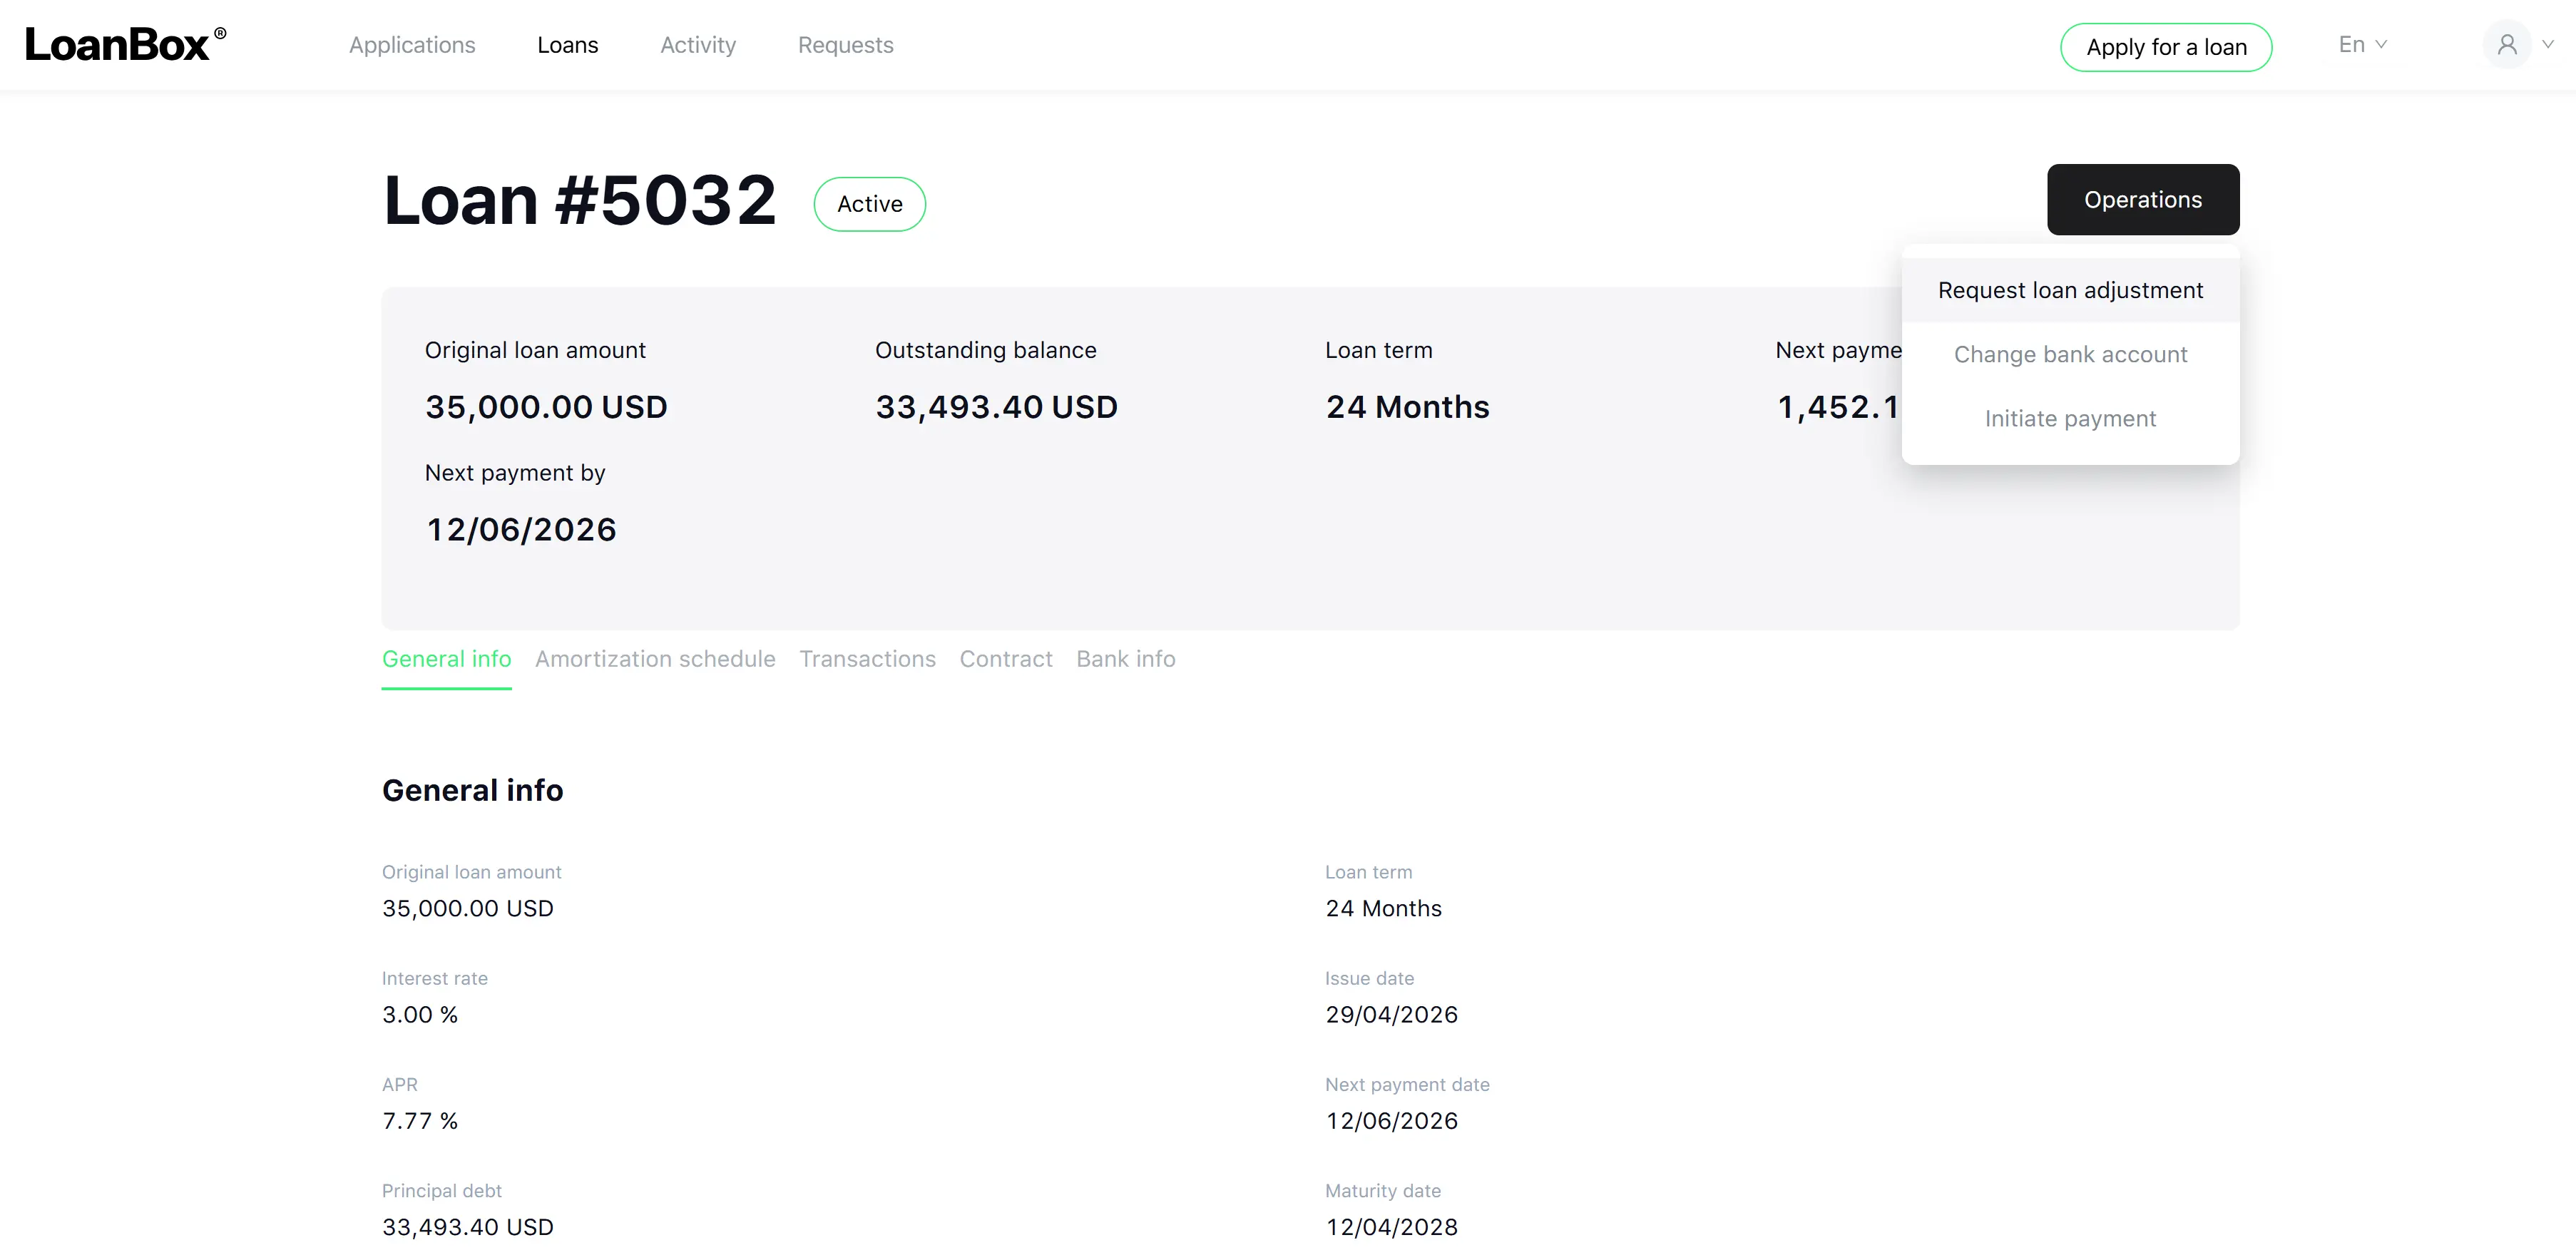Click the LoanBox logo
The image size is (2576, 1255).
tap(126, 45)
